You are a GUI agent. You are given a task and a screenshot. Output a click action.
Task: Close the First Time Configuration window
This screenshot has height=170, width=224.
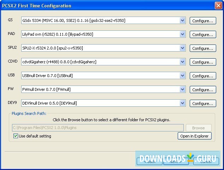pyautogui.click(x=218, y=6)
